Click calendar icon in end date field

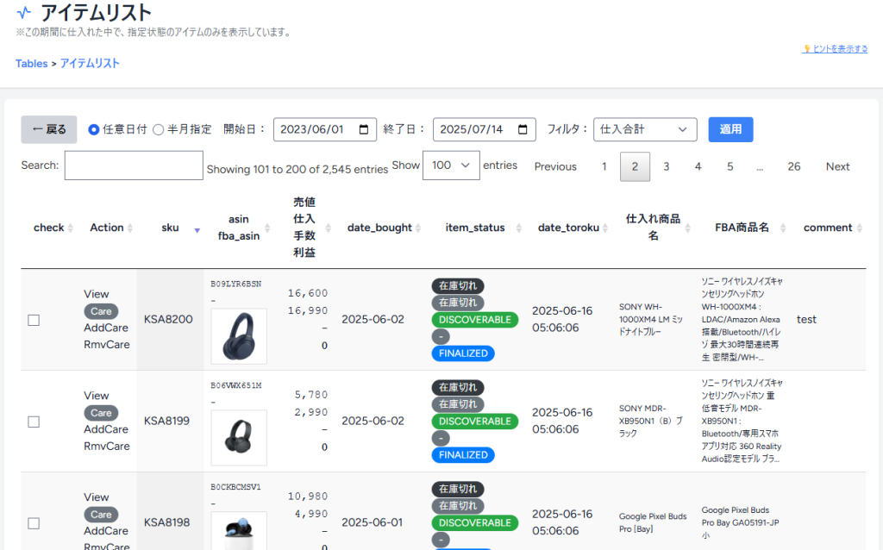523,129
